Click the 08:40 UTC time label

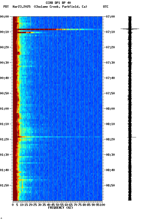(110, 170)
